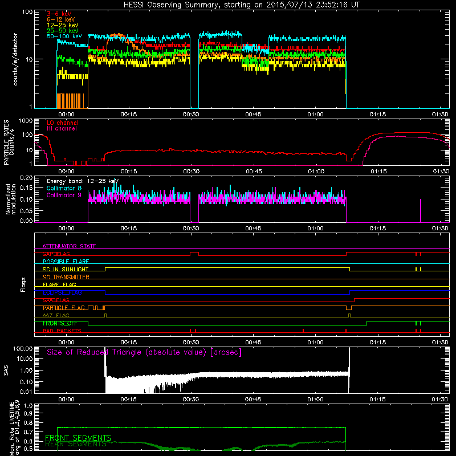Screen dimensions: 456x456
Task: Click the Energy band: 12-25 keV label
Action: coord(83,181)
